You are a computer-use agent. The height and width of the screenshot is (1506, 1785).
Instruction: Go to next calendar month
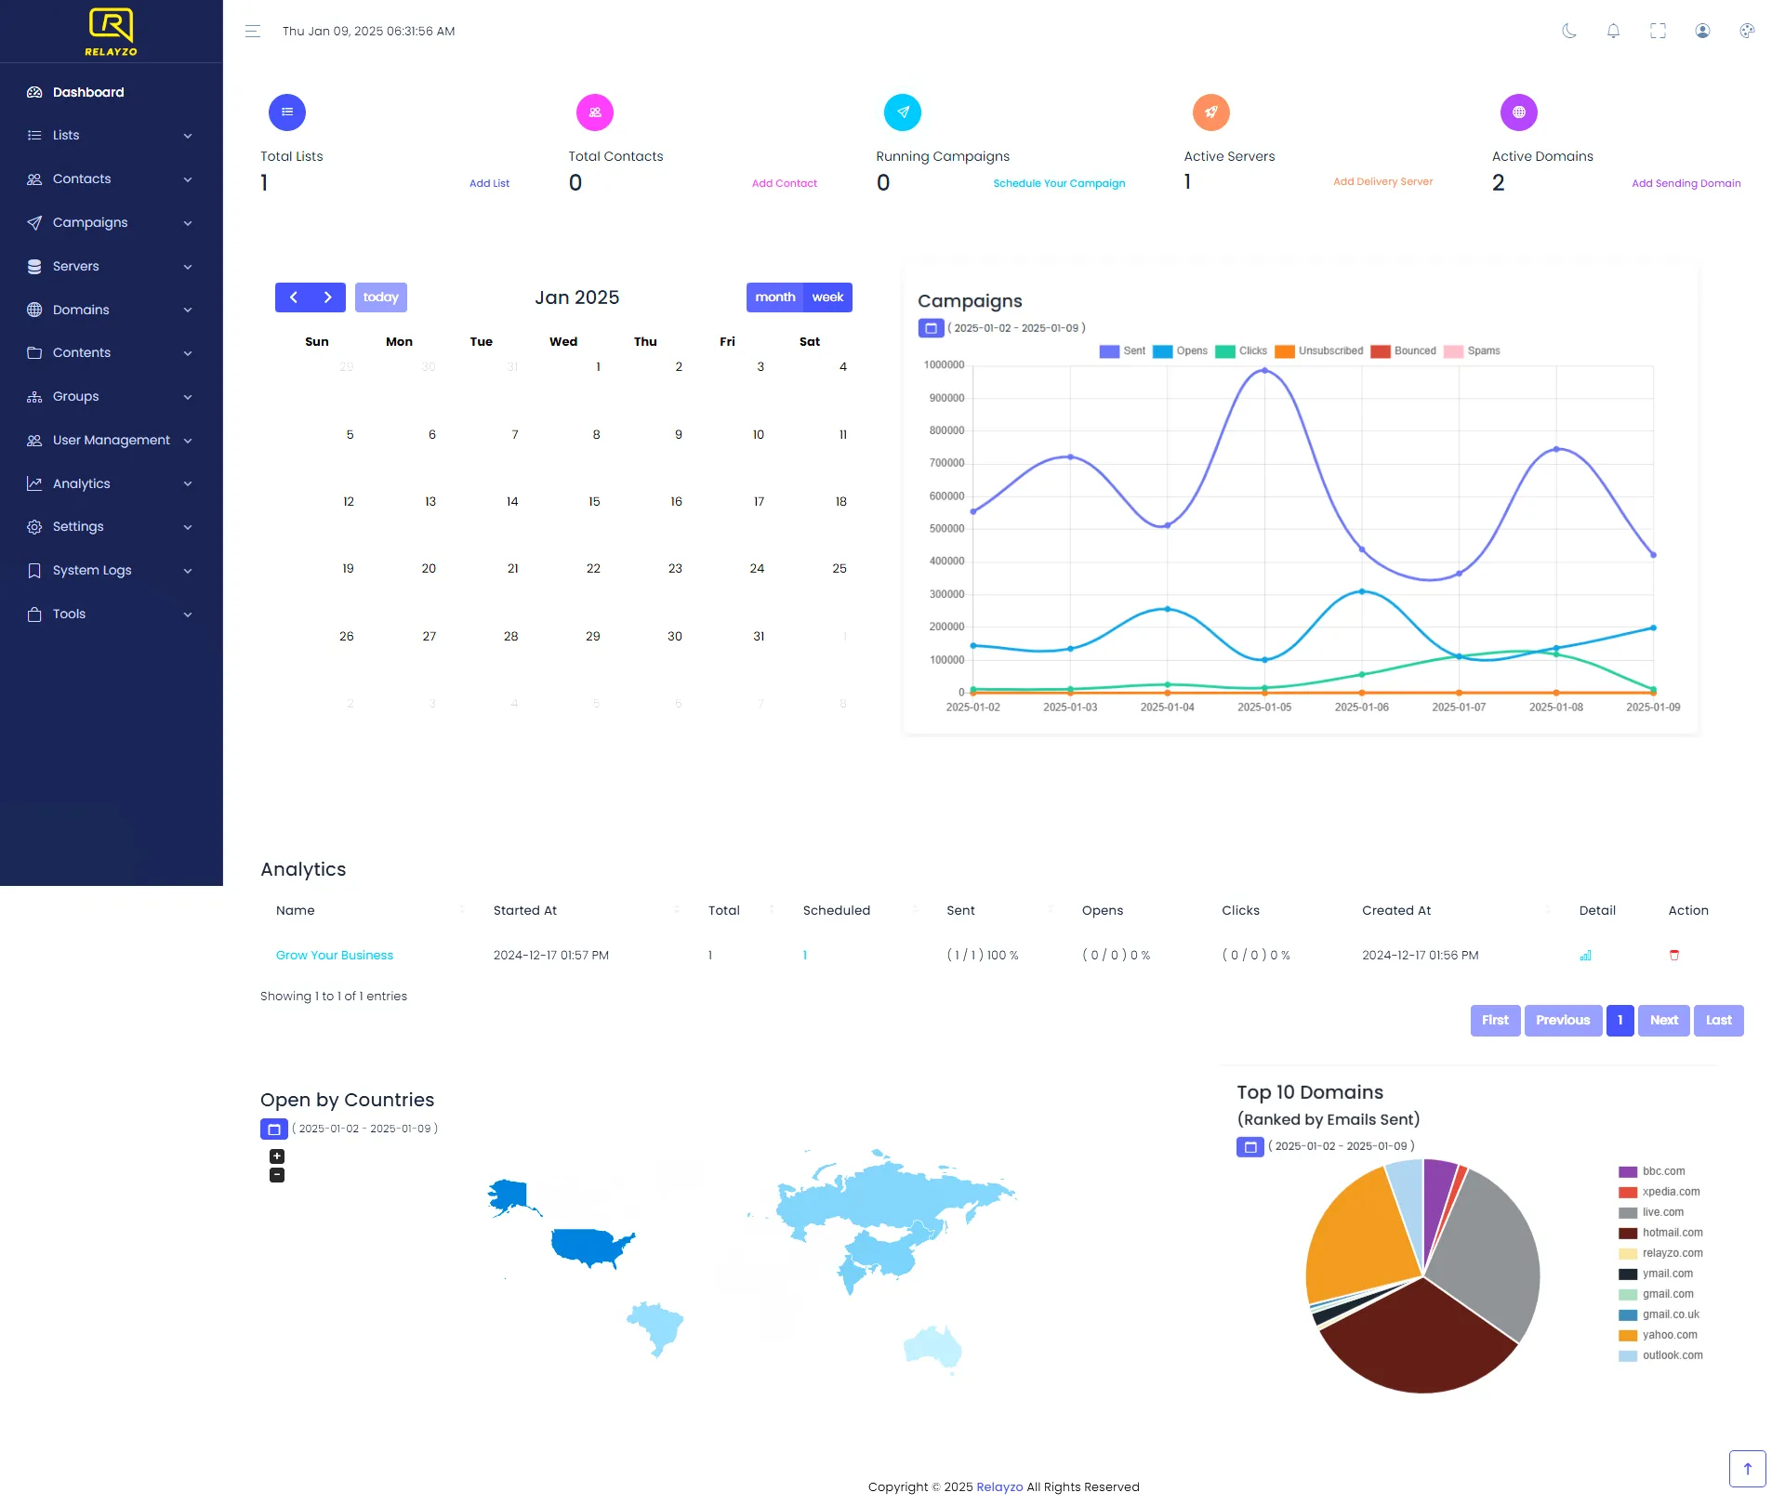tap(327, 297)
